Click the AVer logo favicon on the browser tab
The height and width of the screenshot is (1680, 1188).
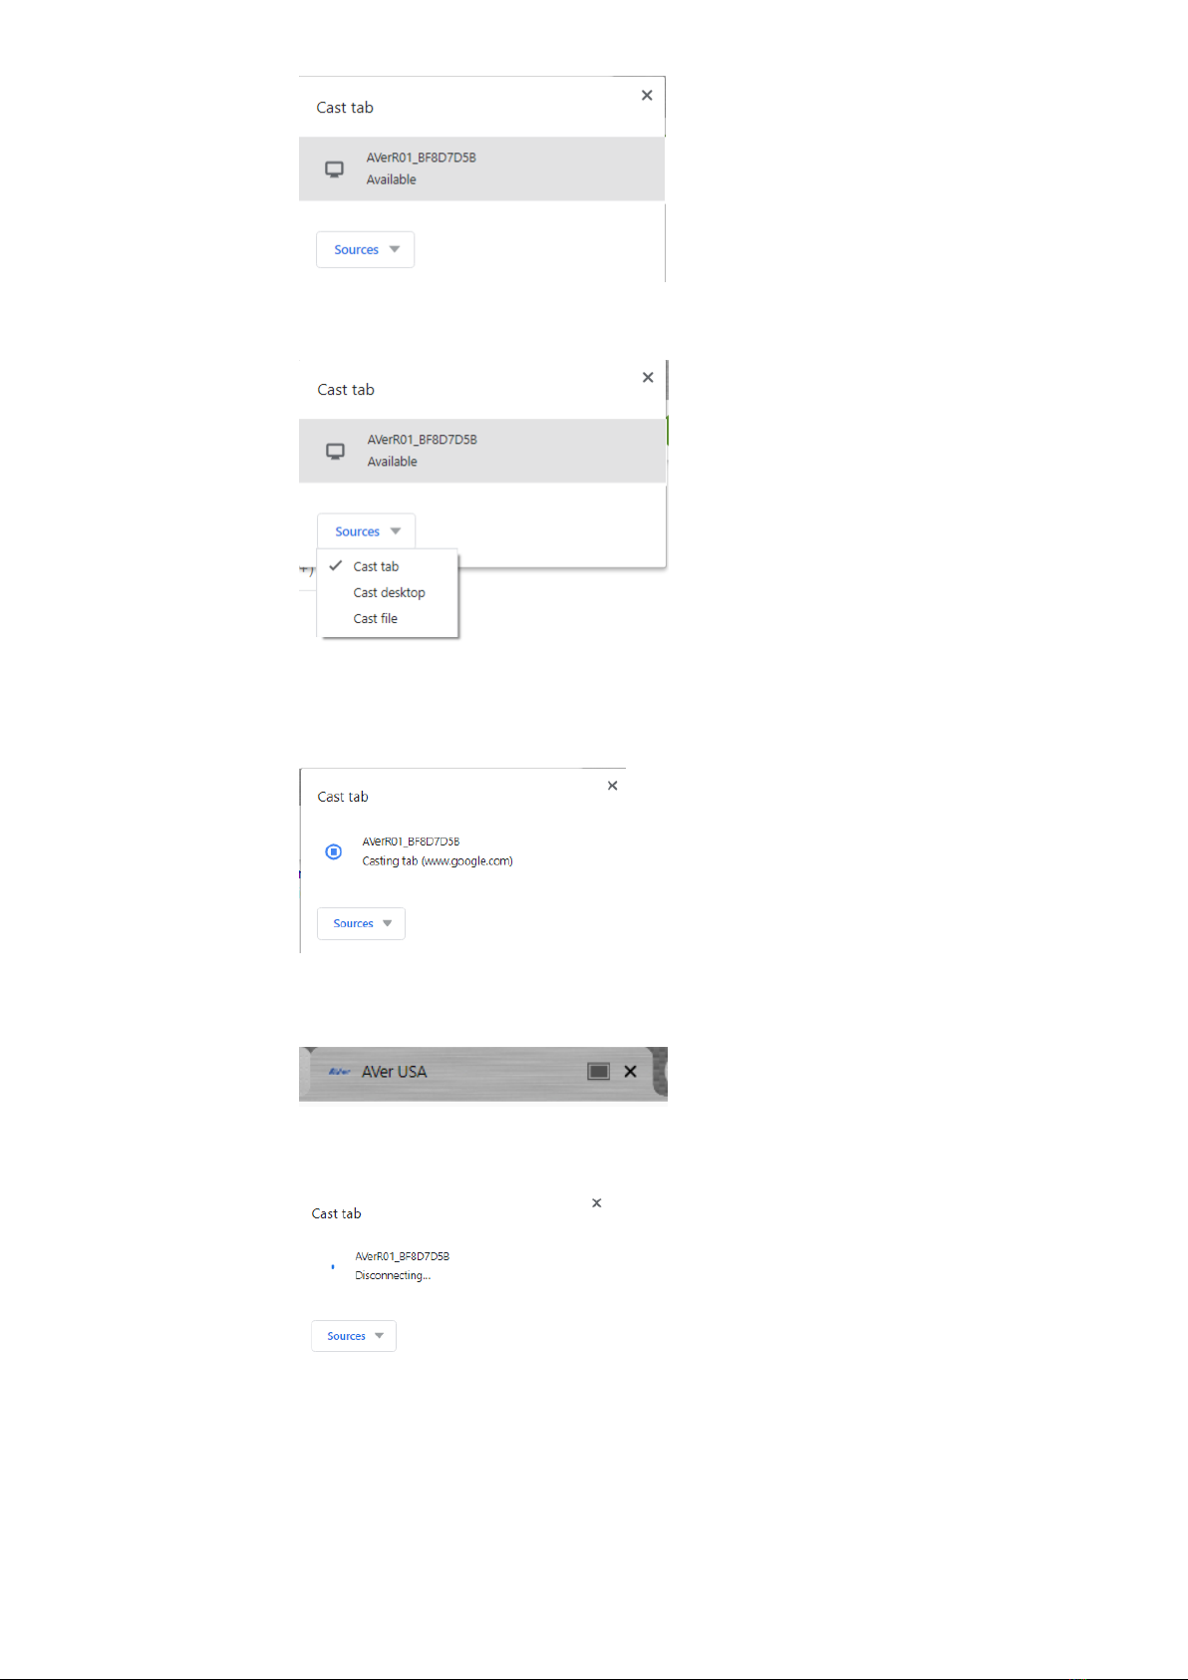[x=340, y=1072]
